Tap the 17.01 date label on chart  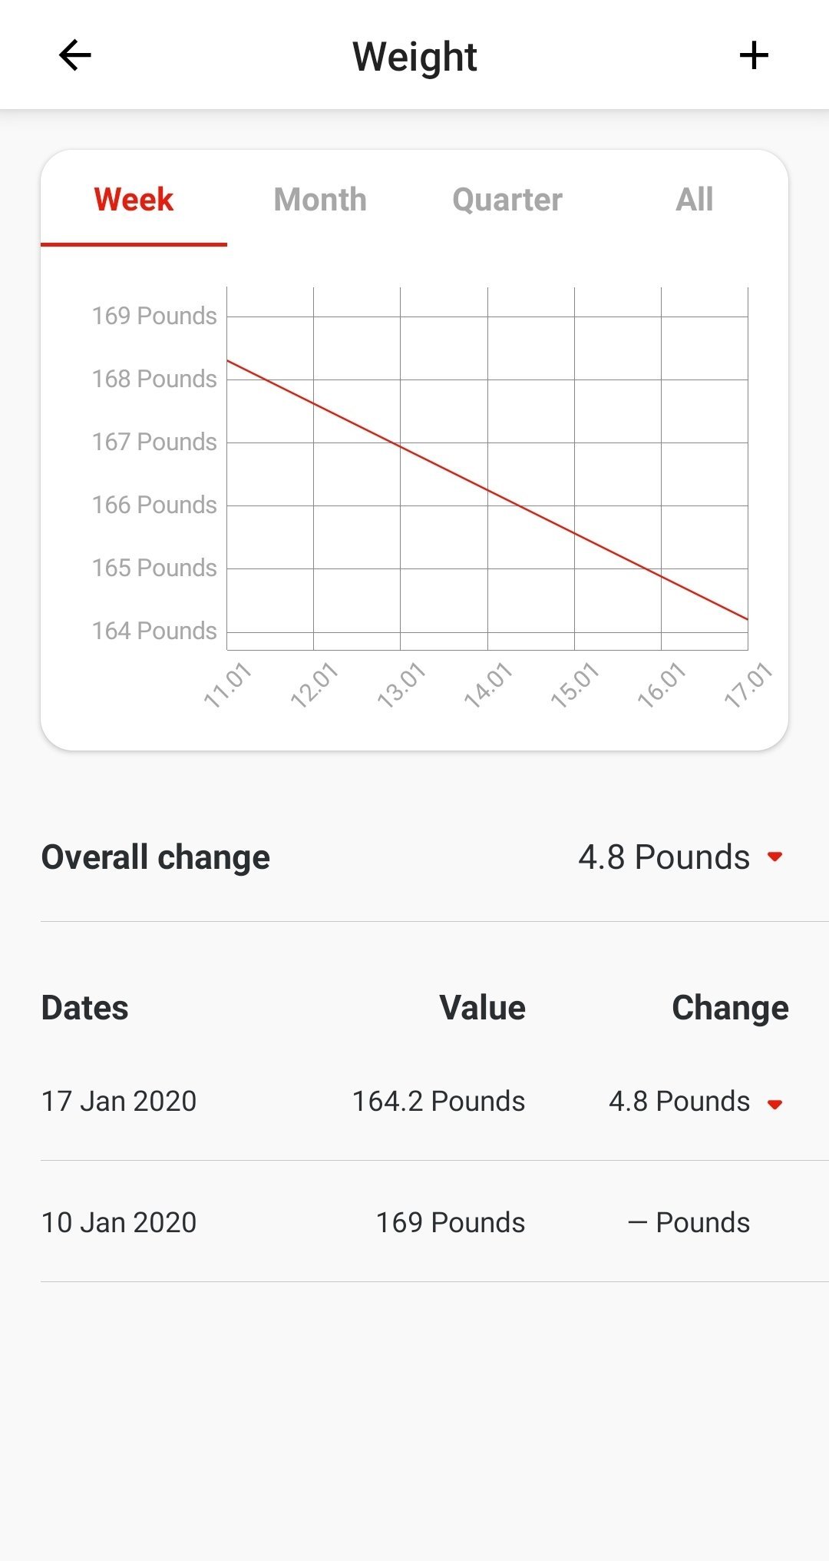[x=748, y=684]
